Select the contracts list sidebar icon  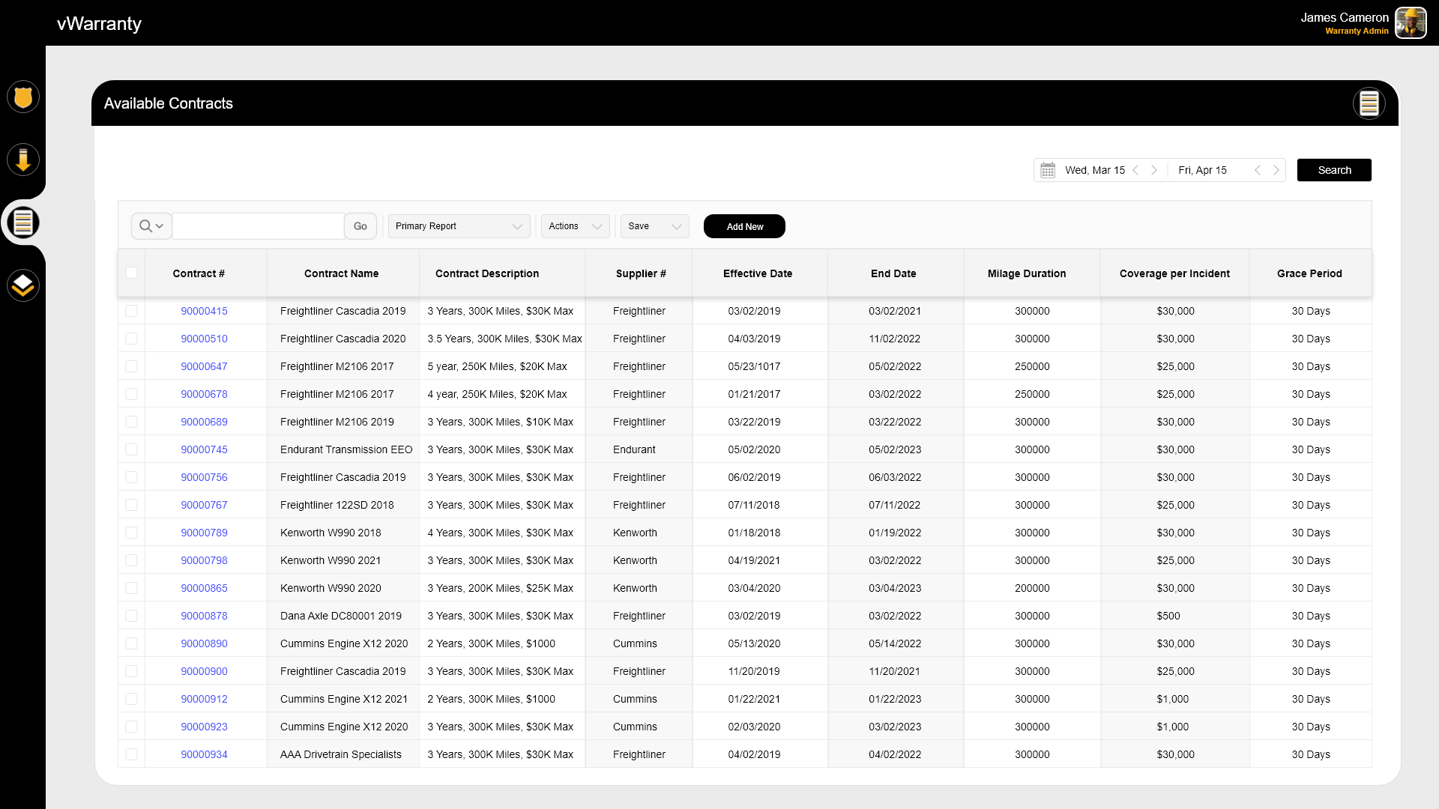[x=23, y=222]
